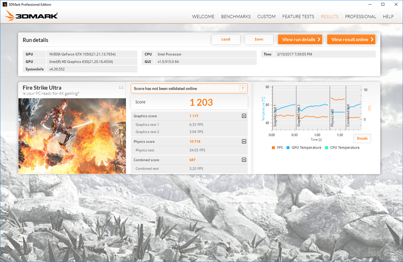Open the Help tab
This screenshot has height=262, width=403.
tap(388, 17)
